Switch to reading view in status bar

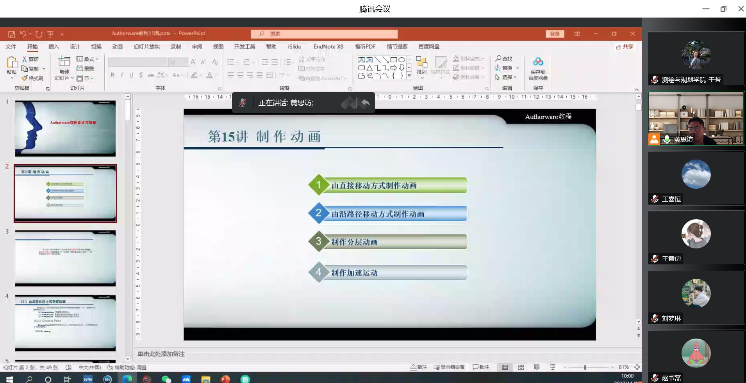pyautogui.click(x=537, y=367)
